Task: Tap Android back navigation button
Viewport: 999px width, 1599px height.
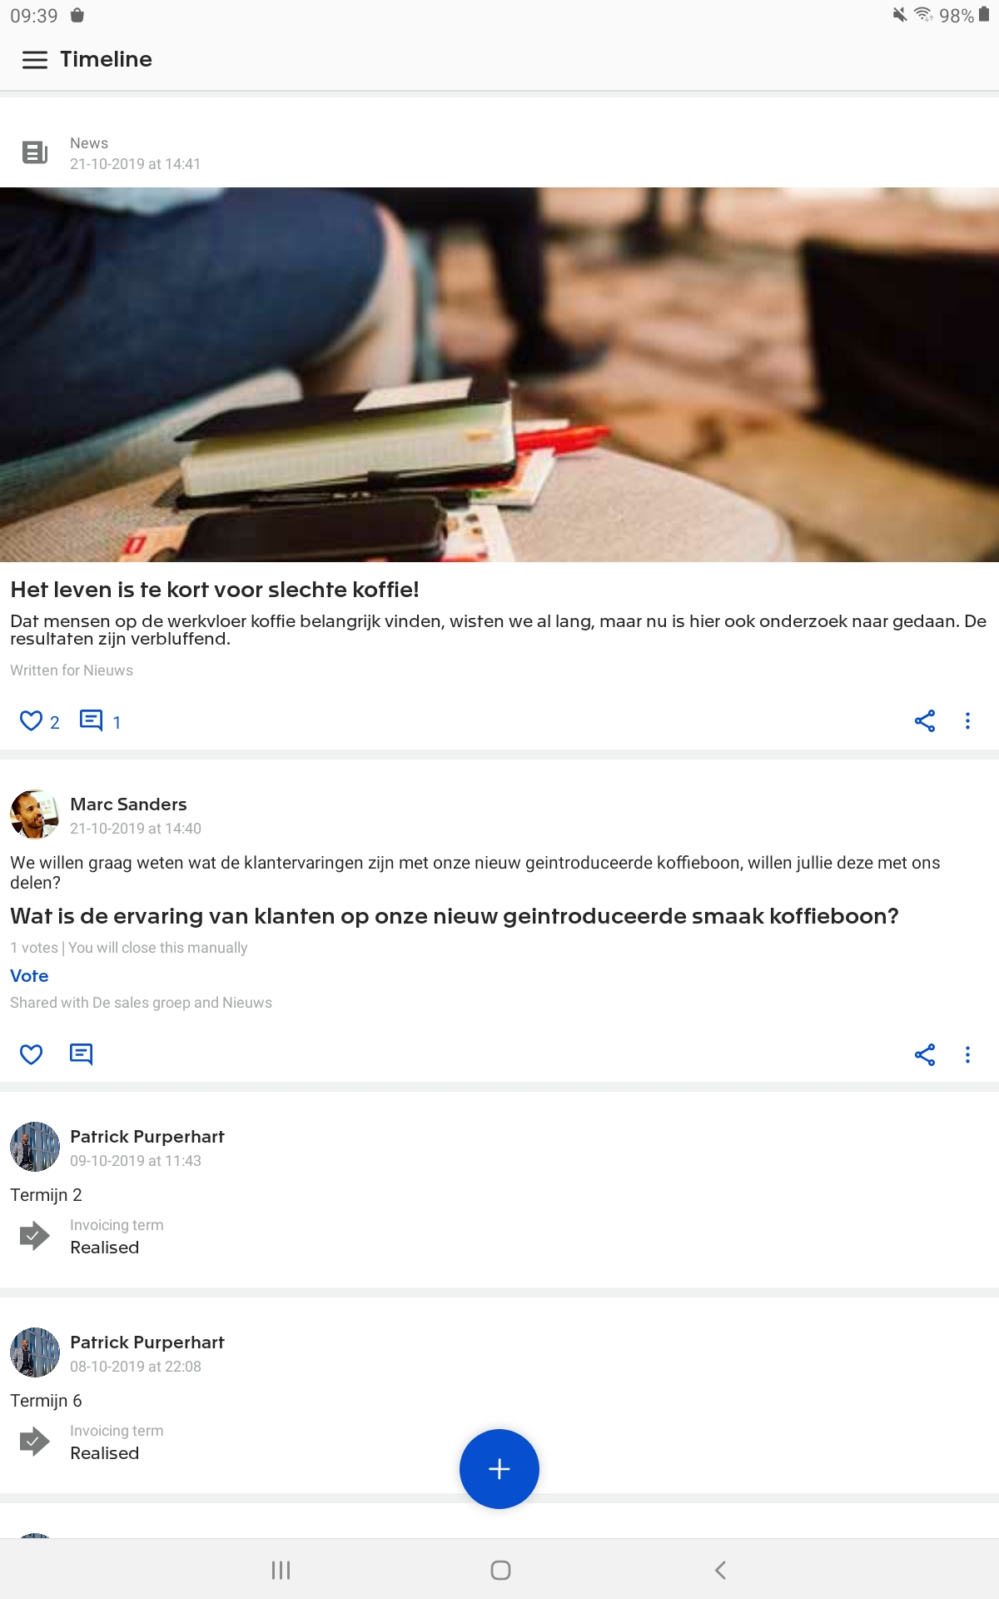Action: click(x=720, y=1571)
